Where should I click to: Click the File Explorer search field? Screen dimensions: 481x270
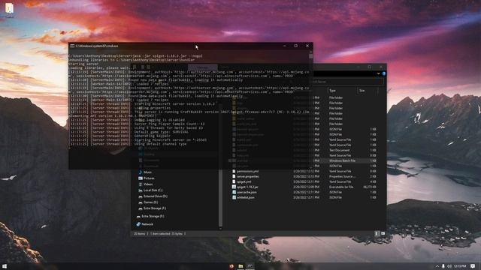click(x=347, y=82)
